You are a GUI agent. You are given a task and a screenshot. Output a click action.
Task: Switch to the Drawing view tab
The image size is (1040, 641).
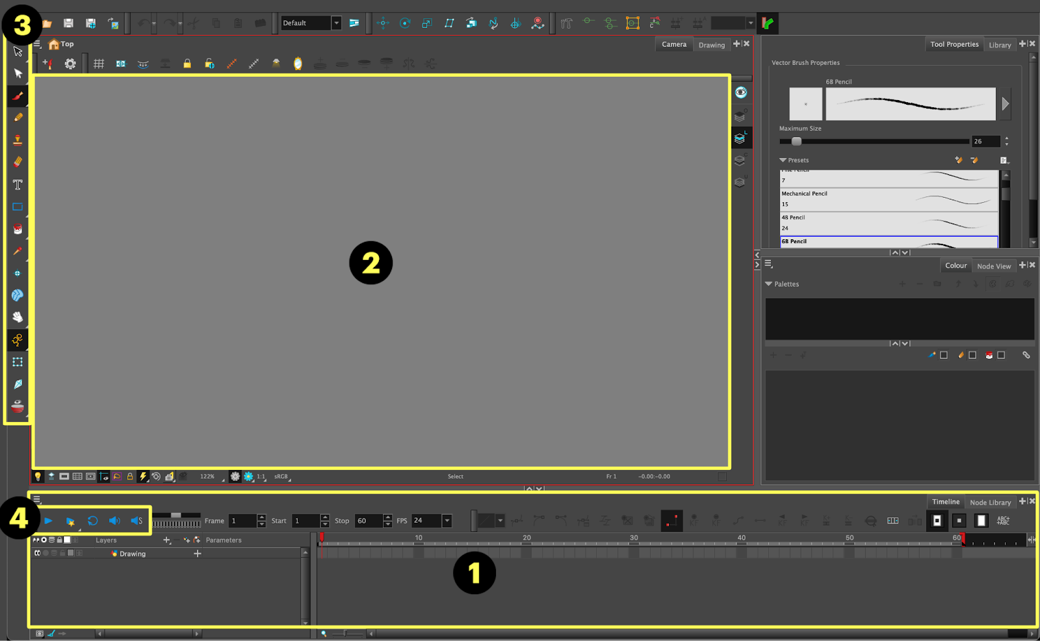point(711,45)
